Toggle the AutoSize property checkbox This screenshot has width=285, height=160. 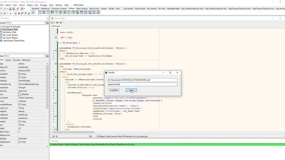(20, 77)
